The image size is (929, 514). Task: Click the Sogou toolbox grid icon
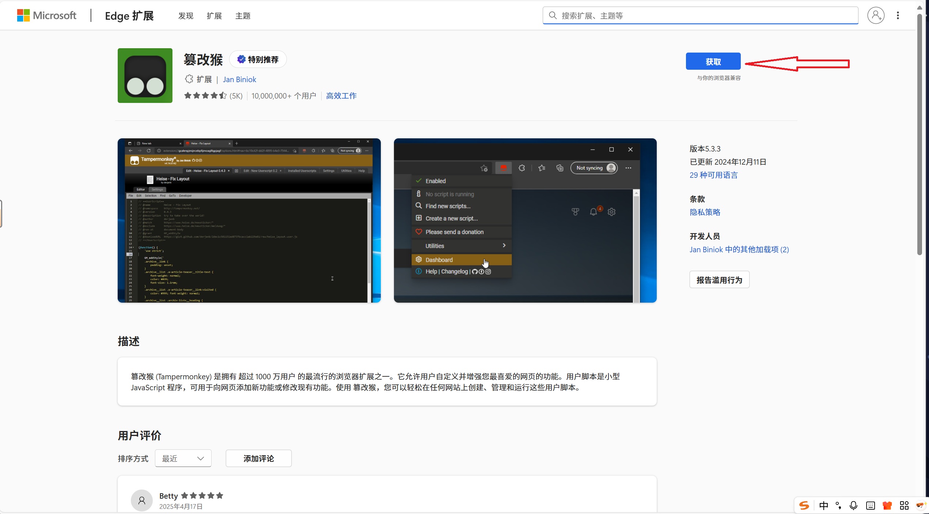904,505
